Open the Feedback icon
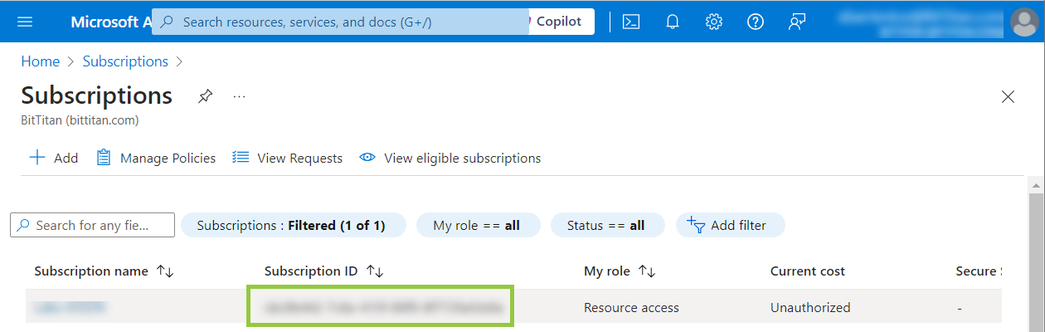Viewport: 1045px width, 332px height. 796,22
